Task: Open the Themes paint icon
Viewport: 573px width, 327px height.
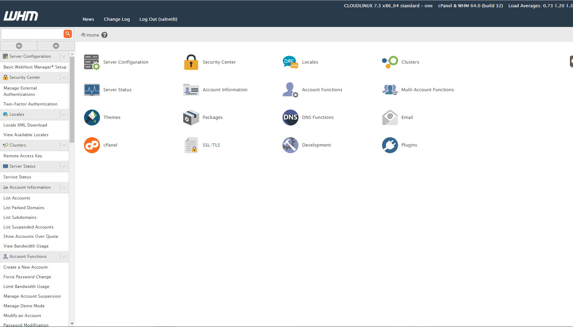Action: [92, 118]
